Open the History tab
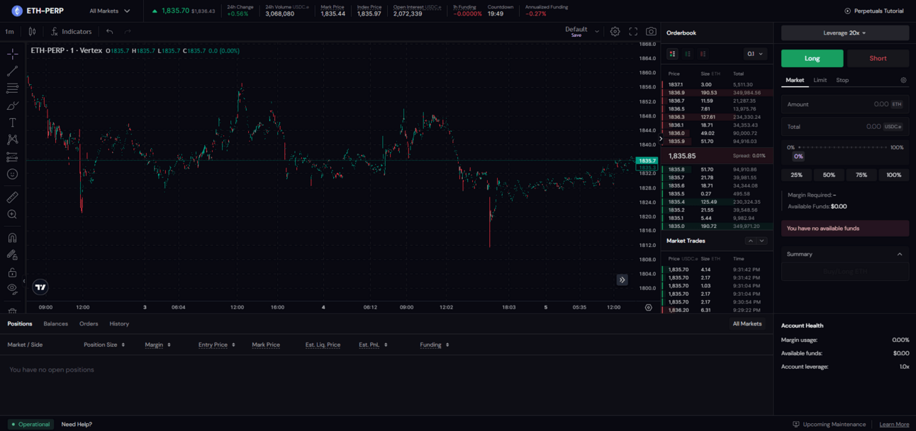The height and width of the screenshot is (431, 916). [119, 323]
